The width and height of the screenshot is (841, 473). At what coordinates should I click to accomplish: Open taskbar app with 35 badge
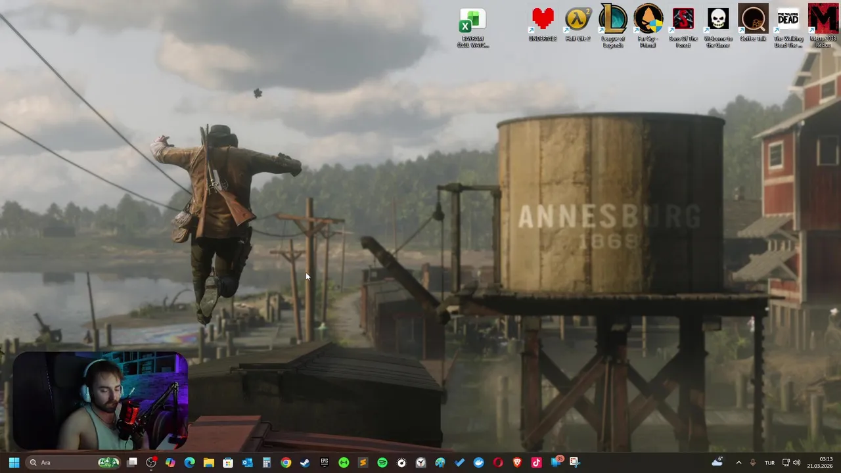(x=557, y=462)
